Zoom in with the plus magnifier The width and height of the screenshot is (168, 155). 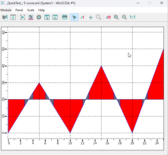pos(116,17)
